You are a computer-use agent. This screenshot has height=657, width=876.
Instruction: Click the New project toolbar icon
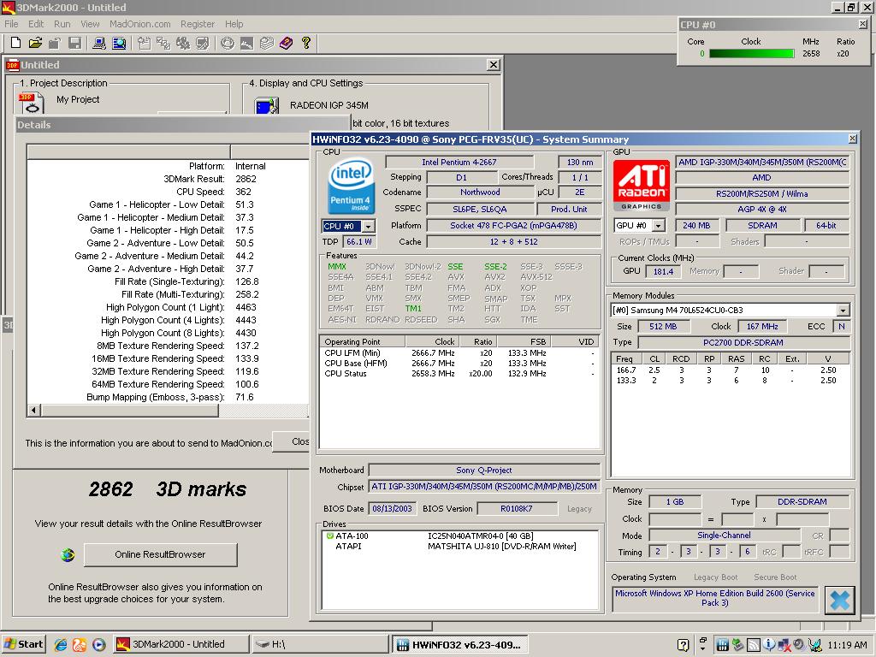(15, 43)
